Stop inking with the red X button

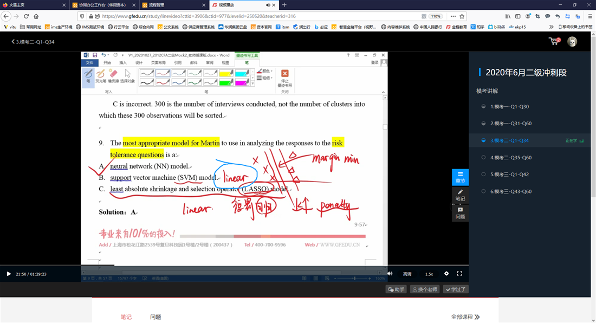coord(284,78)
